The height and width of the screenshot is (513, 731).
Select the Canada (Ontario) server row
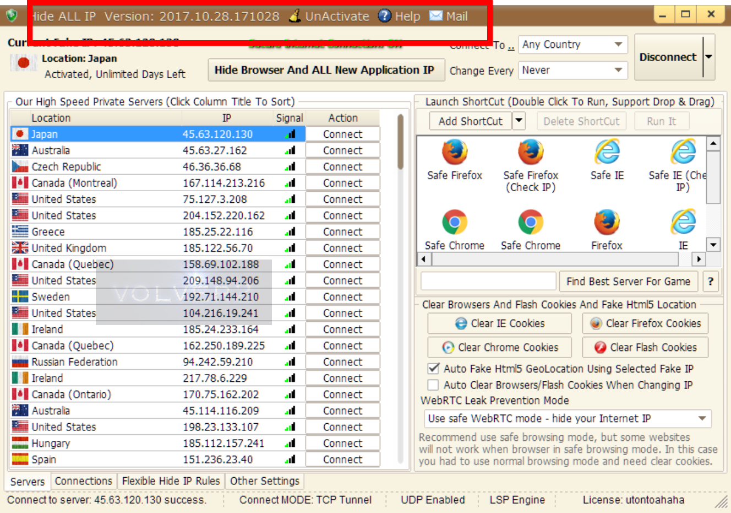[195, 395]
